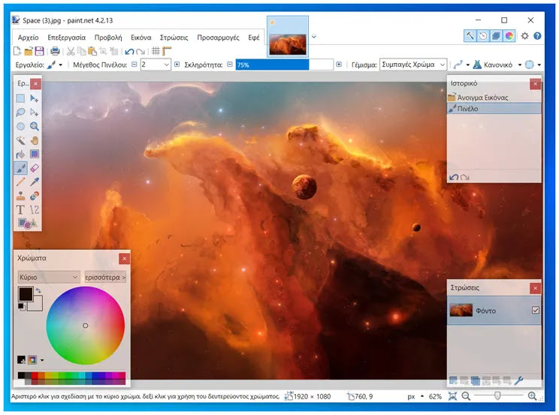Image resolution: width=559 pixels, height=415 pixels.
Task: Select the Paint Bucket tool
Action: [20, 155]
